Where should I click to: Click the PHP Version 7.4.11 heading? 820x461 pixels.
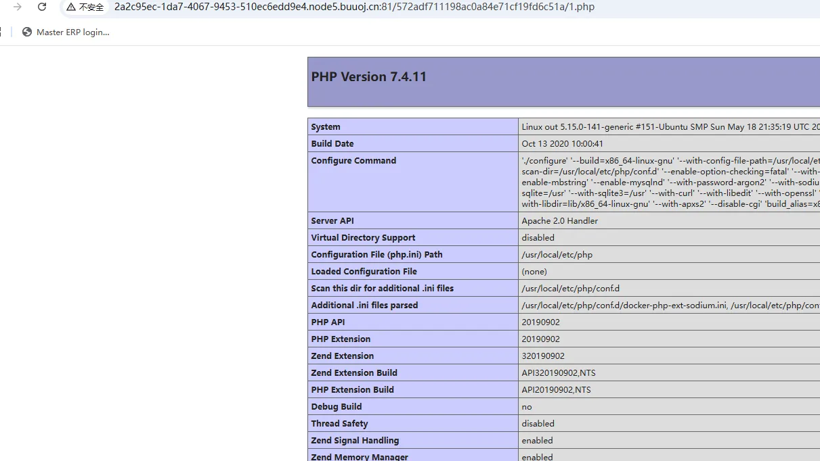coord(369,77)
